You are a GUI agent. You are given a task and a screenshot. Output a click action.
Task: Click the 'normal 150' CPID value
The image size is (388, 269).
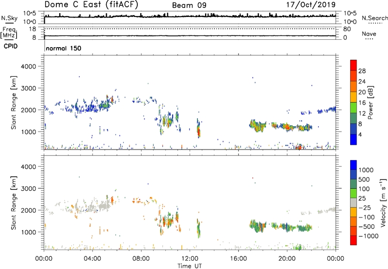tap(64, 48)
